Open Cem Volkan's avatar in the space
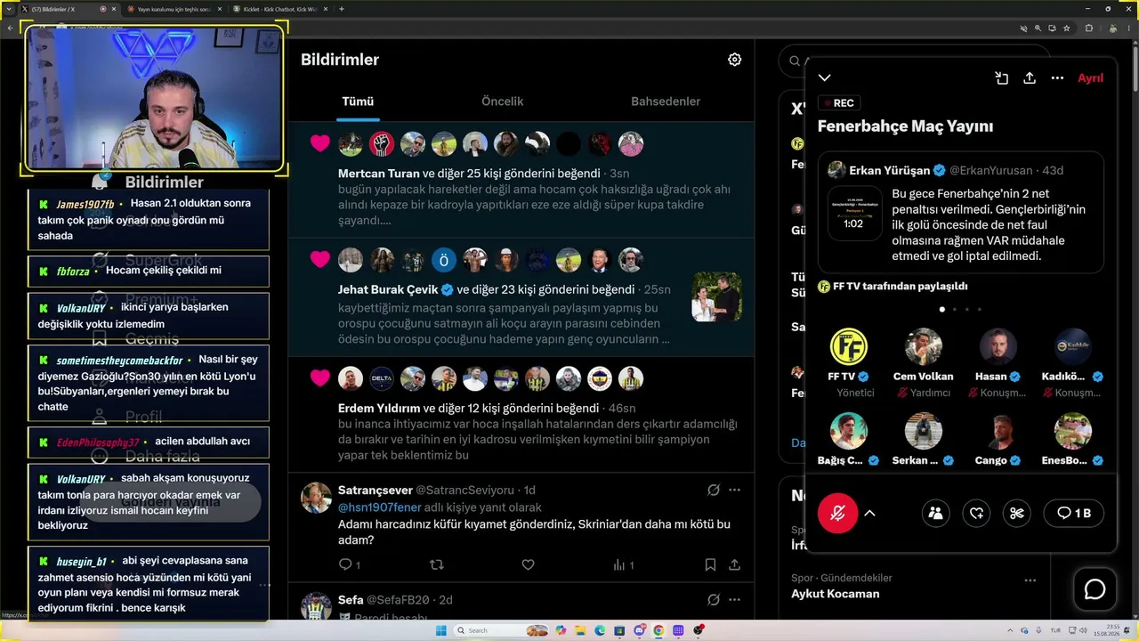The height and width of the screenshot is (641, 1139). 923,346
